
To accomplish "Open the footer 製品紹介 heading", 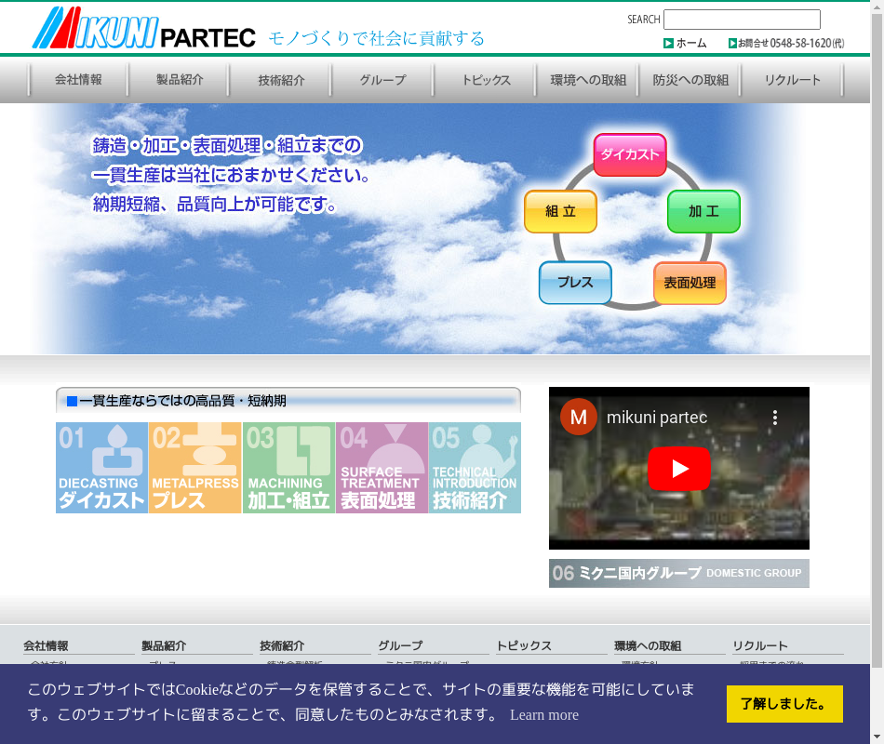I will [x=164, y=646].
